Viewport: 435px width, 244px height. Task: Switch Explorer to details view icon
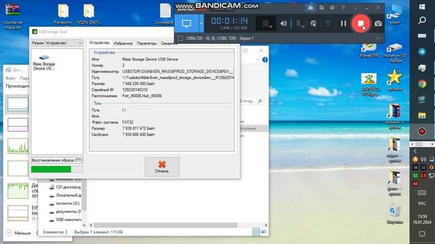256,232
